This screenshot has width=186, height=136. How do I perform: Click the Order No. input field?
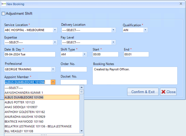(x=74, y=69)
